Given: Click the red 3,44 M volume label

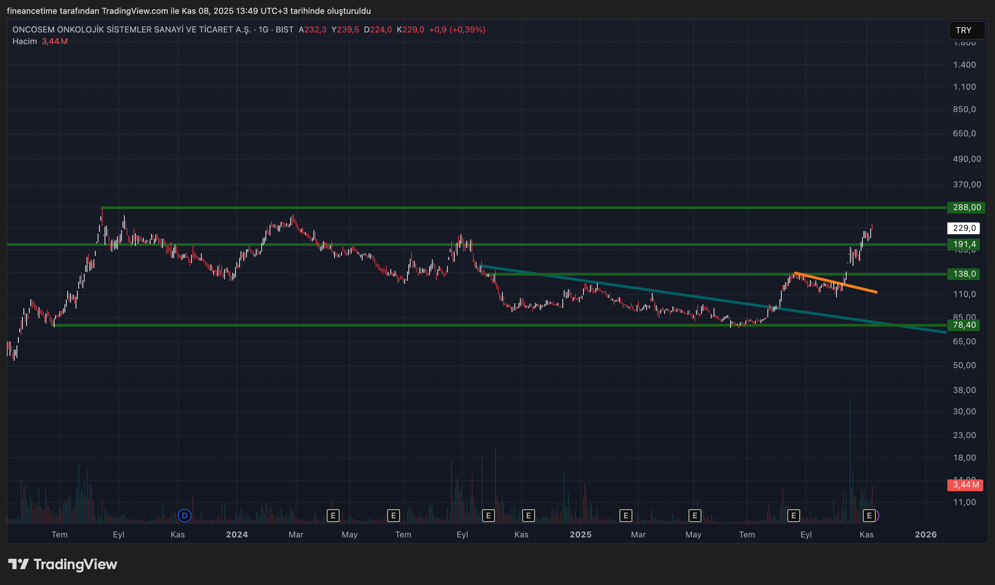Looking at the screenshot, I should coord(965,485).
